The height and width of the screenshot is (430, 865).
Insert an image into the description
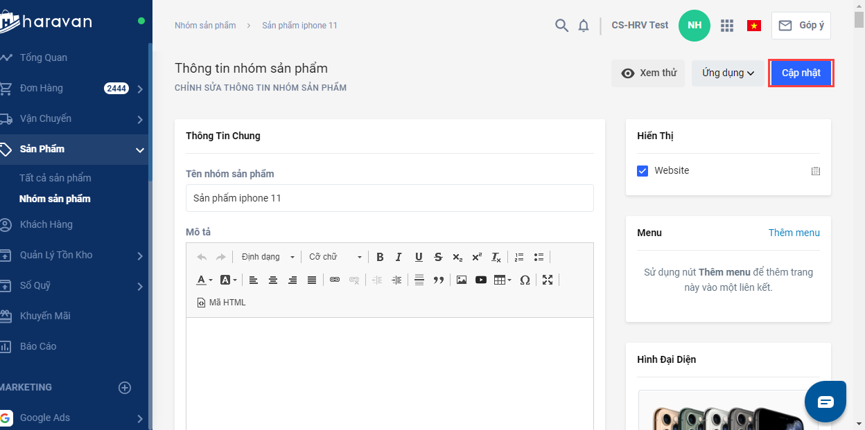click(x=461, y=280)
